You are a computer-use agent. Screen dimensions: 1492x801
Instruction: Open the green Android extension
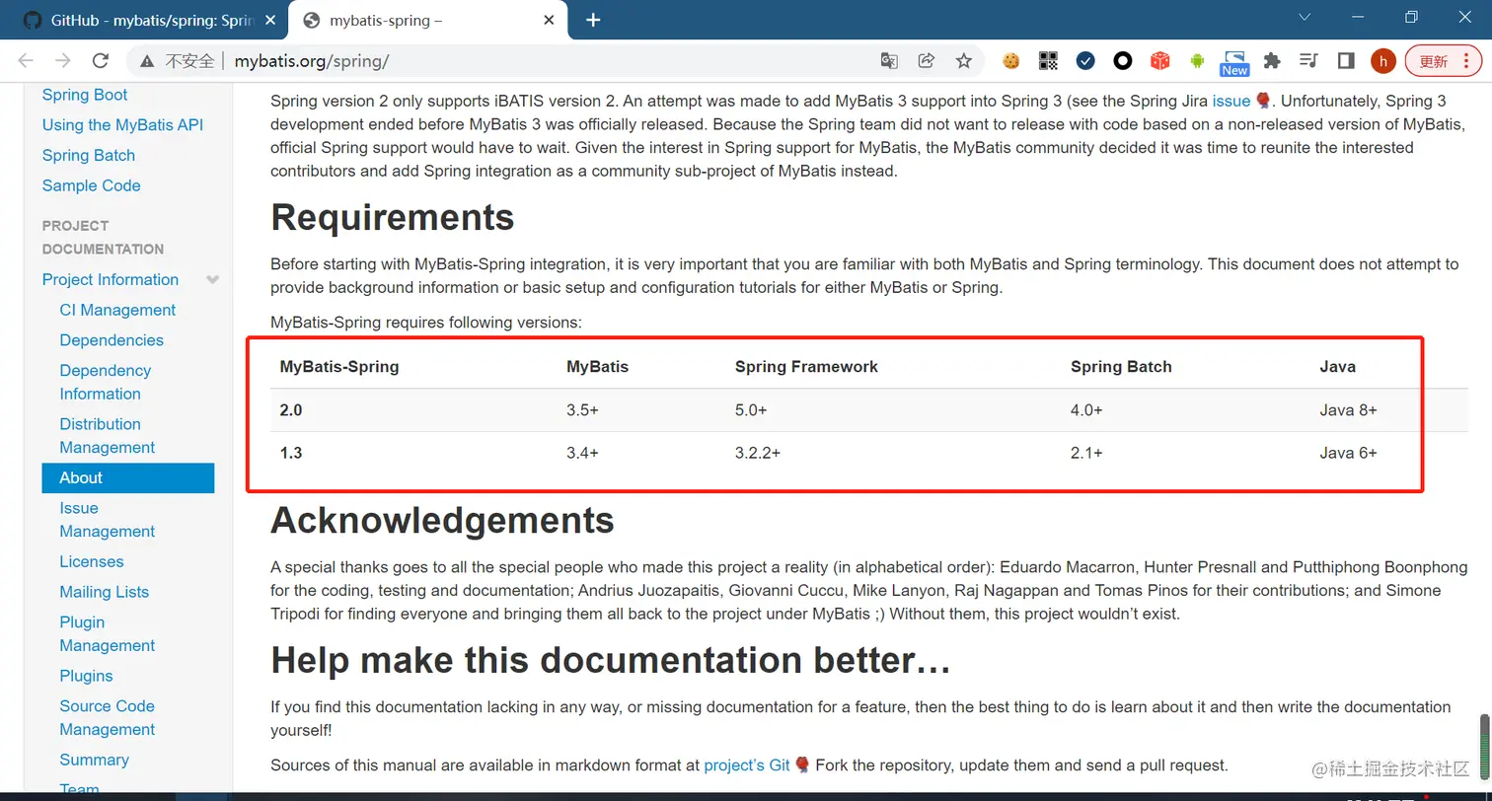pyautogui.click(x=1198, y=61)
